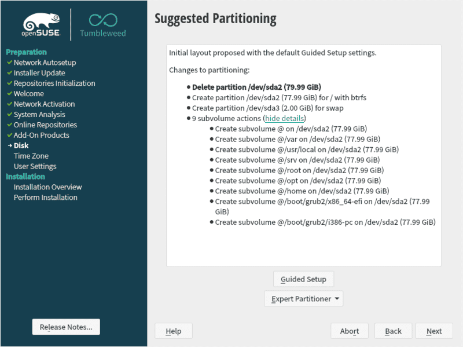Click checkmark beside Add-On Products
Image resolution: width=463 pixels, height=347 pixels.
click(9, 136)
